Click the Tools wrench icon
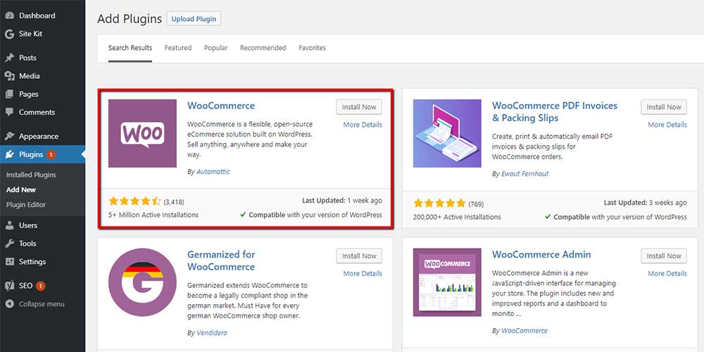The height and width of the screenshot is (352, 704). [9, 244]
